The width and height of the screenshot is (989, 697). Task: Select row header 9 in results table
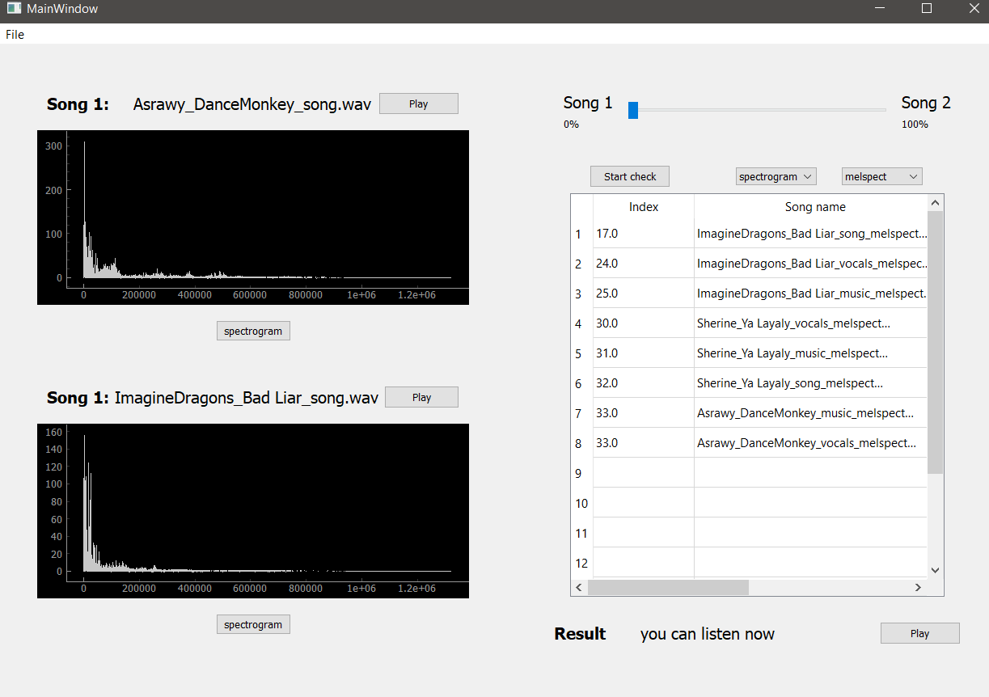(581, 473)
